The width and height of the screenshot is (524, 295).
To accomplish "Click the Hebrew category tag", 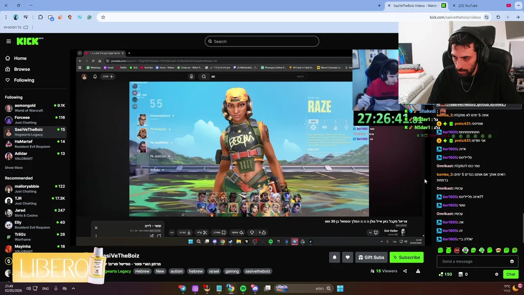I will tap(142, 271).
